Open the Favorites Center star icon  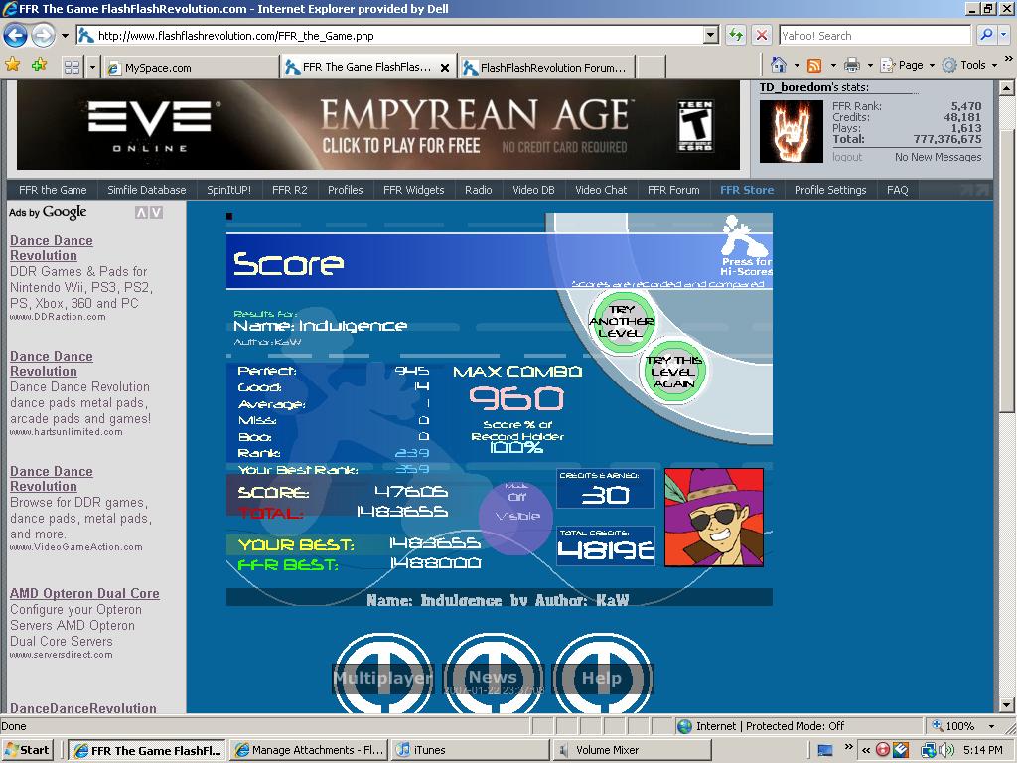point(12,65)
